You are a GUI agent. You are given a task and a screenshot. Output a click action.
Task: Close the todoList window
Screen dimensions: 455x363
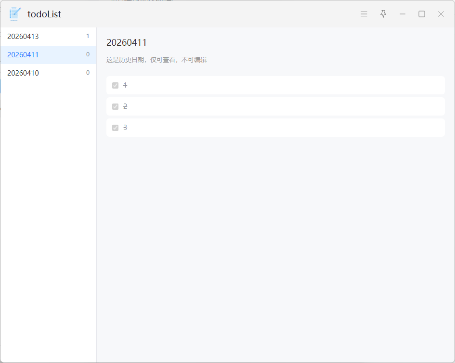(x=441, y=14)
